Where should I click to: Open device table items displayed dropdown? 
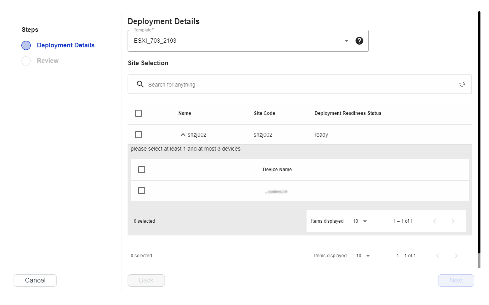(x=360, y=221)
